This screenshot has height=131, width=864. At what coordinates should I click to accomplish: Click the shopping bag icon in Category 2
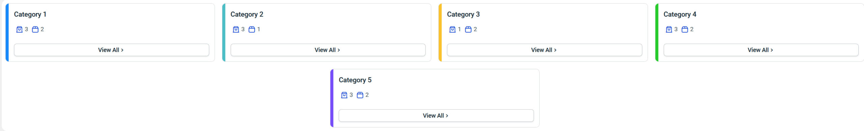coord(236,30)
